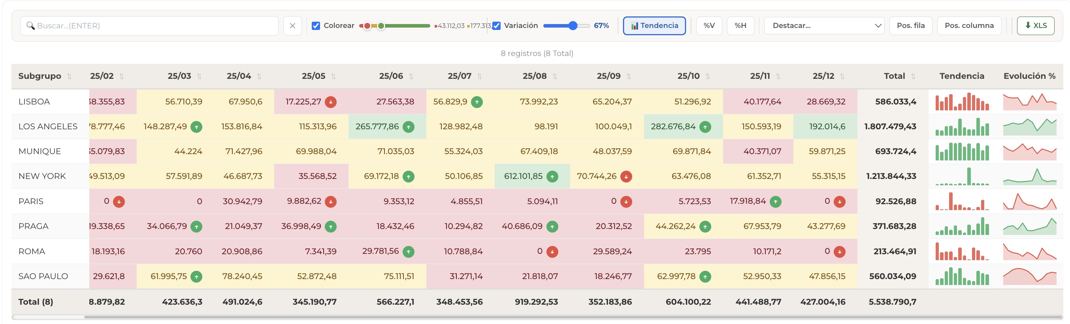1070x324 pixels.
Task: Click the red down arrow on 17.225,27 in LISBOA
Action: 331,102
